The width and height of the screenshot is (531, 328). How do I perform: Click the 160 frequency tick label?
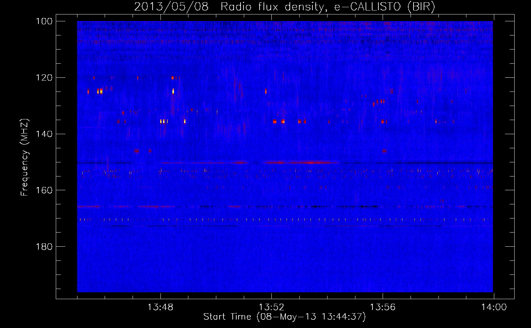(x=44, y=190)
